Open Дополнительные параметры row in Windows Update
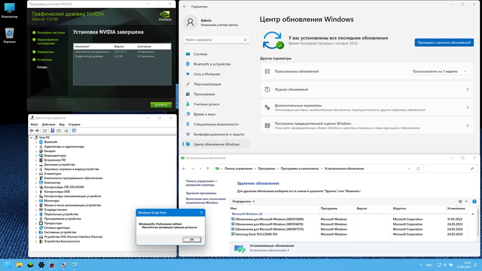Image resolution: width=482 pixels, height=271 pixels. [367, 108]
